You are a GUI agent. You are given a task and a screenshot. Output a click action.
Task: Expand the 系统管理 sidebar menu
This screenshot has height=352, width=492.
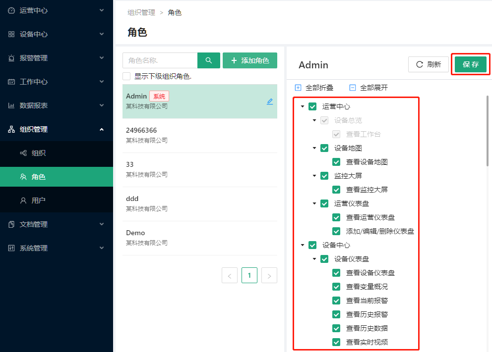coord(57,248)
